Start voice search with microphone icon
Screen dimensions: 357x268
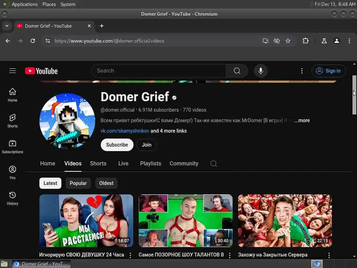261,71
